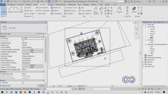
Task: Launch Excel from the taskbar
Action: (20, 92)
